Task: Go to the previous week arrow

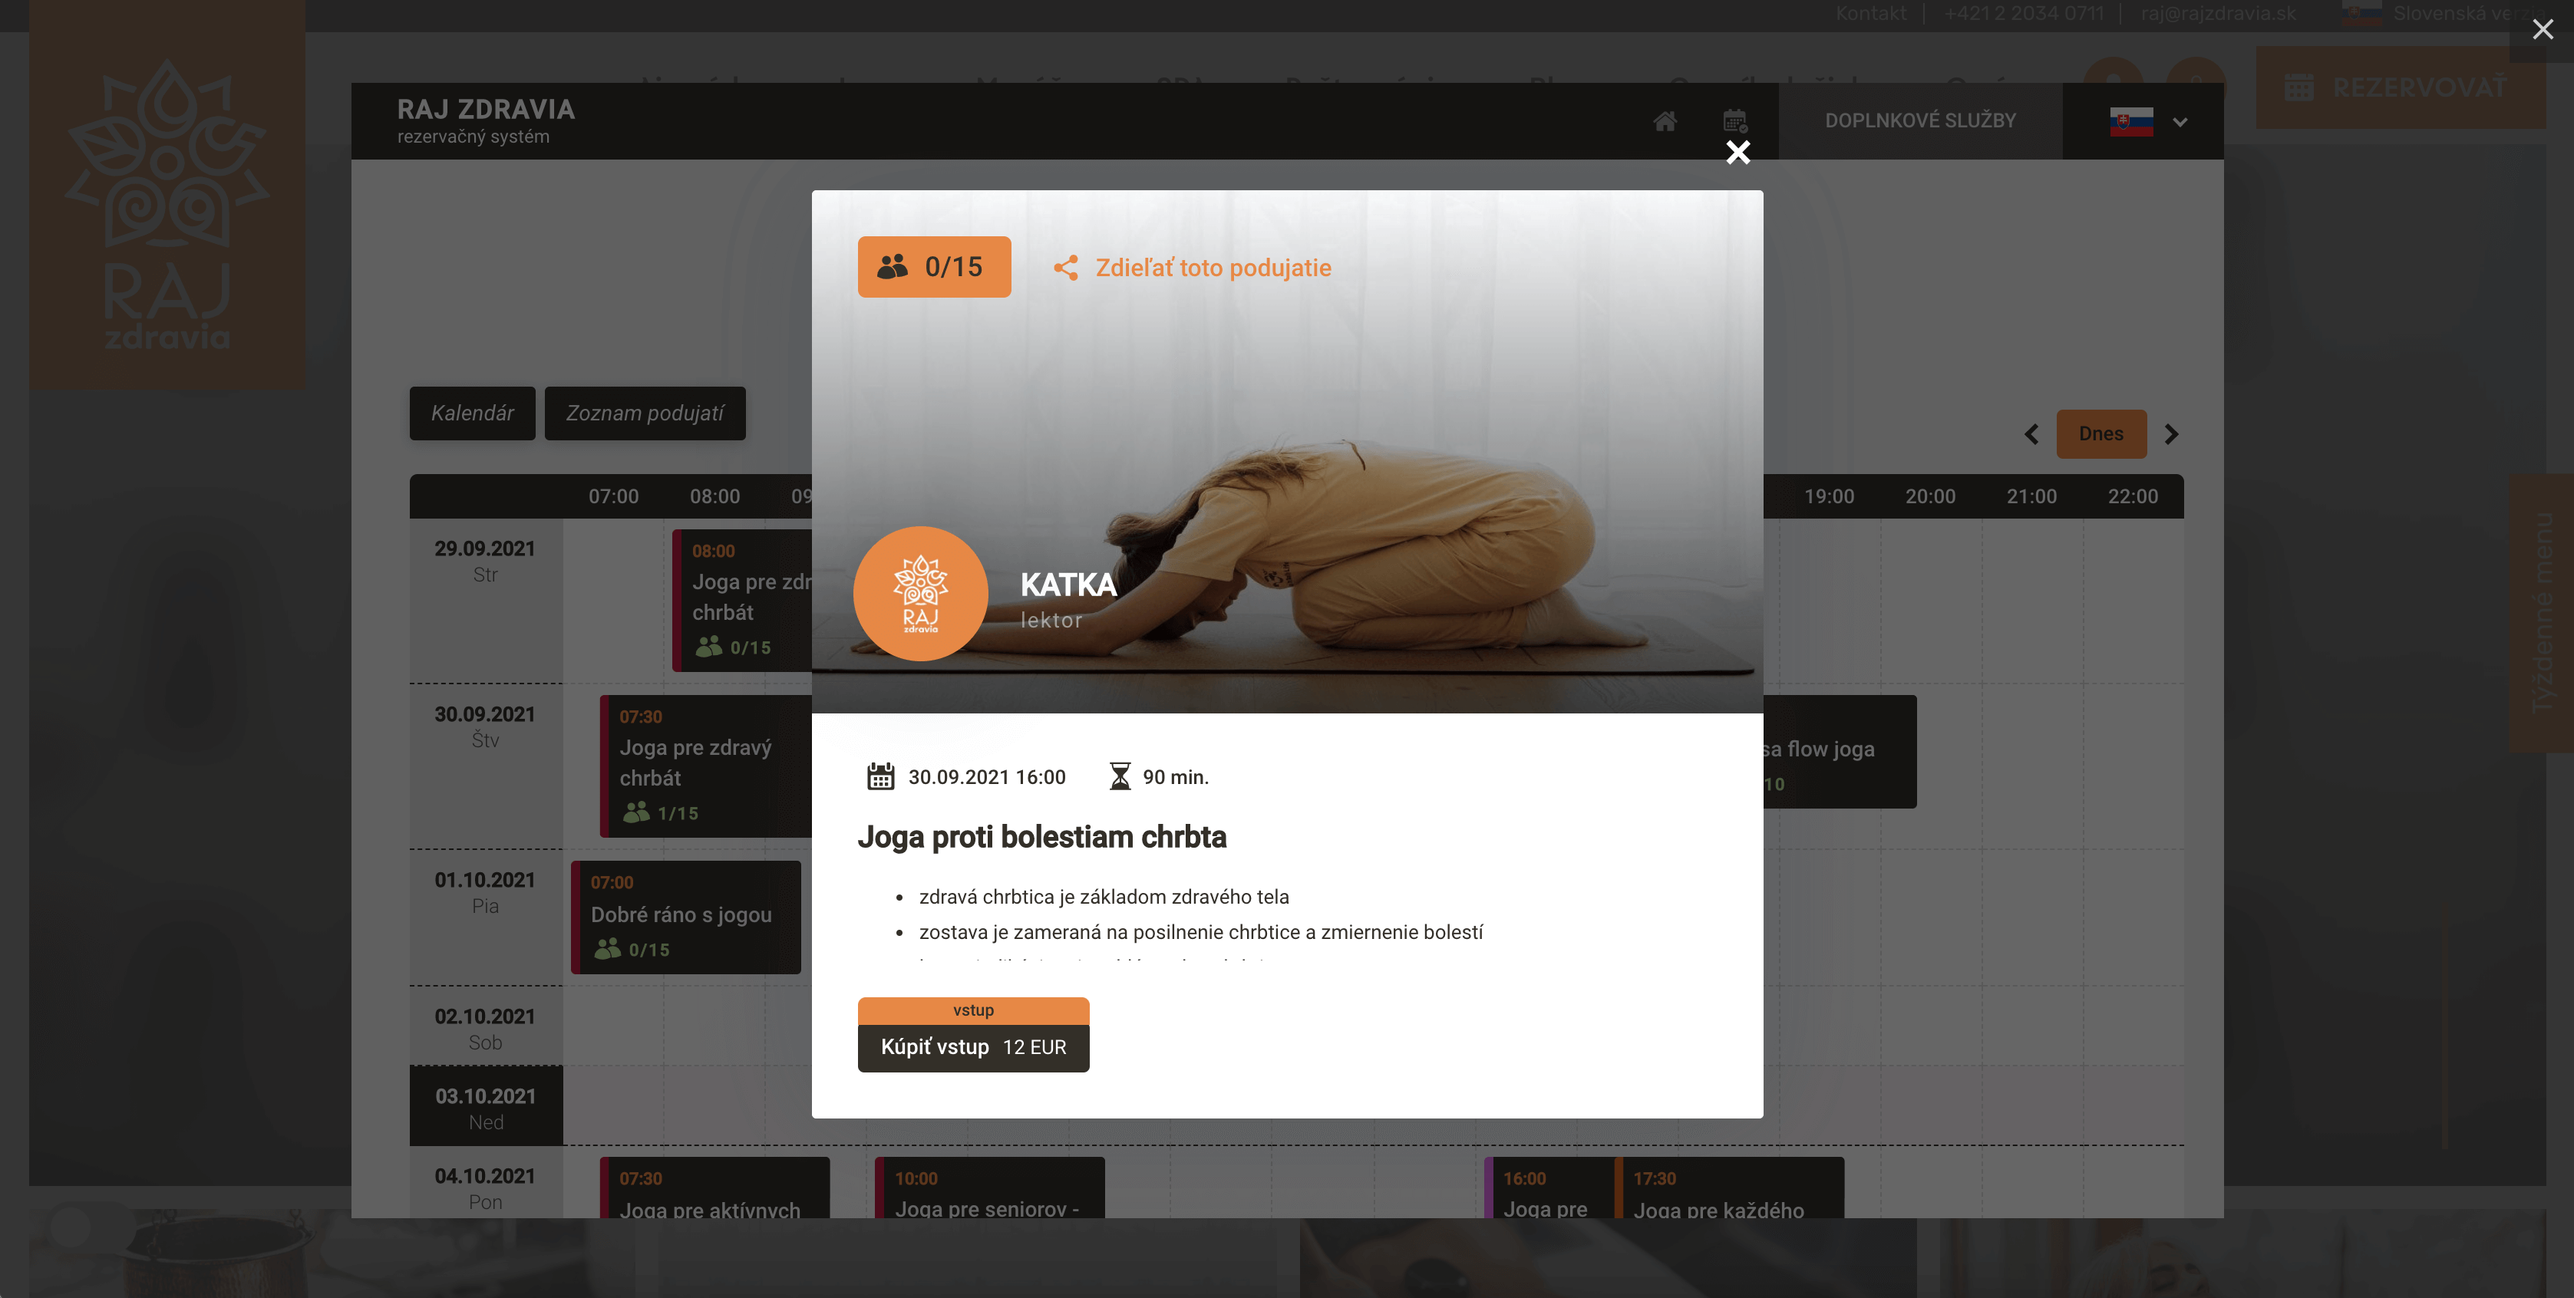Action: tap(2031, 434)
